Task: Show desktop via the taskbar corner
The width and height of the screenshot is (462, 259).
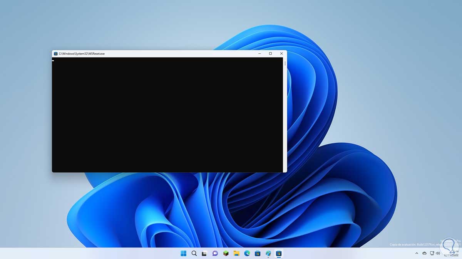Action: tap(461, 254)
